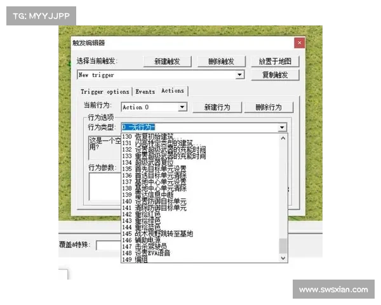Click the 新建行为 (new action) button
This screenshot has width=381, height=305.
(x=217, y=107)
